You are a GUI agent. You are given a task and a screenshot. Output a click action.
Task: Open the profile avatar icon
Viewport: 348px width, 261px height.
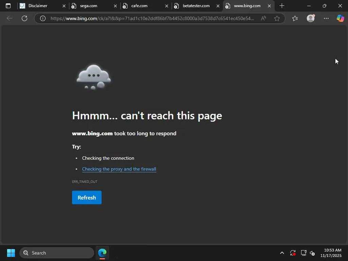coord(311,18)
